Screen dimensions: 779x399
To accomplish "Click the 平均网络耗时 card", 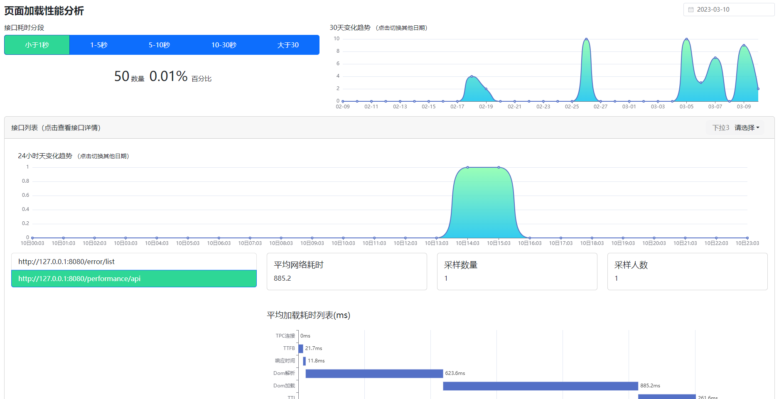I will [x=347, y=272].
